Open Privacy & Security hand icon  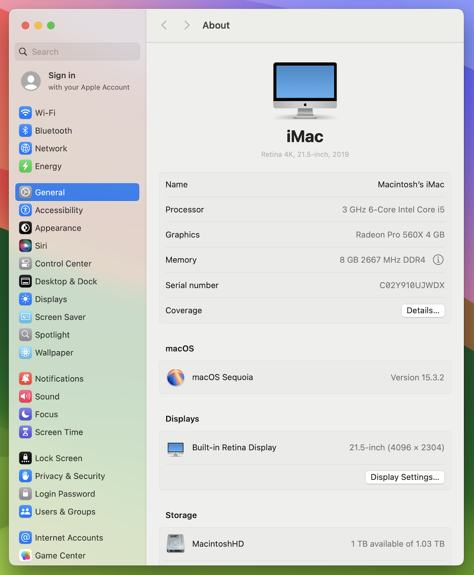(x=26, y=476)
